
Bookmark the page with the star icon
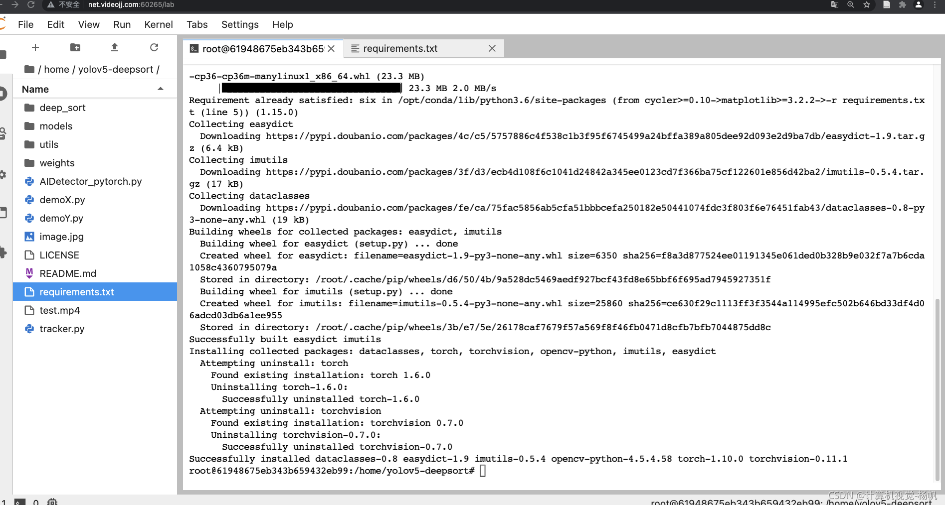[867, 4]
